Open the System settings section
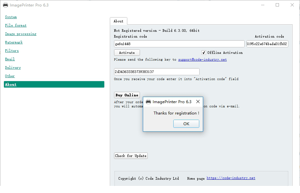 tap(11, 17)
